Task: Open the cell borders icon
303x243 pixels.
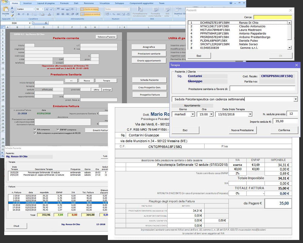Action: pos(35,14)
